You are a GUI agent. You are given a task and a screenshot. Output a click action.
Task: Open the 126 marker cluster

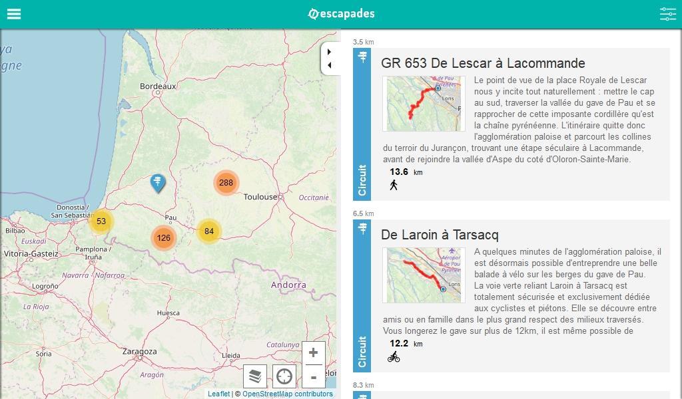(164, 237)
